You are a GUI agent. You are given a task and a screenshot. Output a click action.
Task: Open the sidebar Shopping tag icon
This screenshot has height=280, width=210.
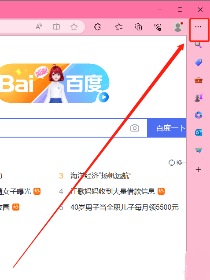tap(199, 62)
